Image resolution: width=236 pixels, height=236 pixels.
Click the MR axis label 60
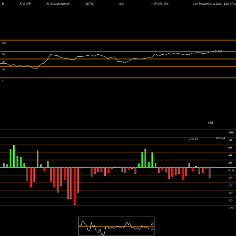click(x=230, y=148)
